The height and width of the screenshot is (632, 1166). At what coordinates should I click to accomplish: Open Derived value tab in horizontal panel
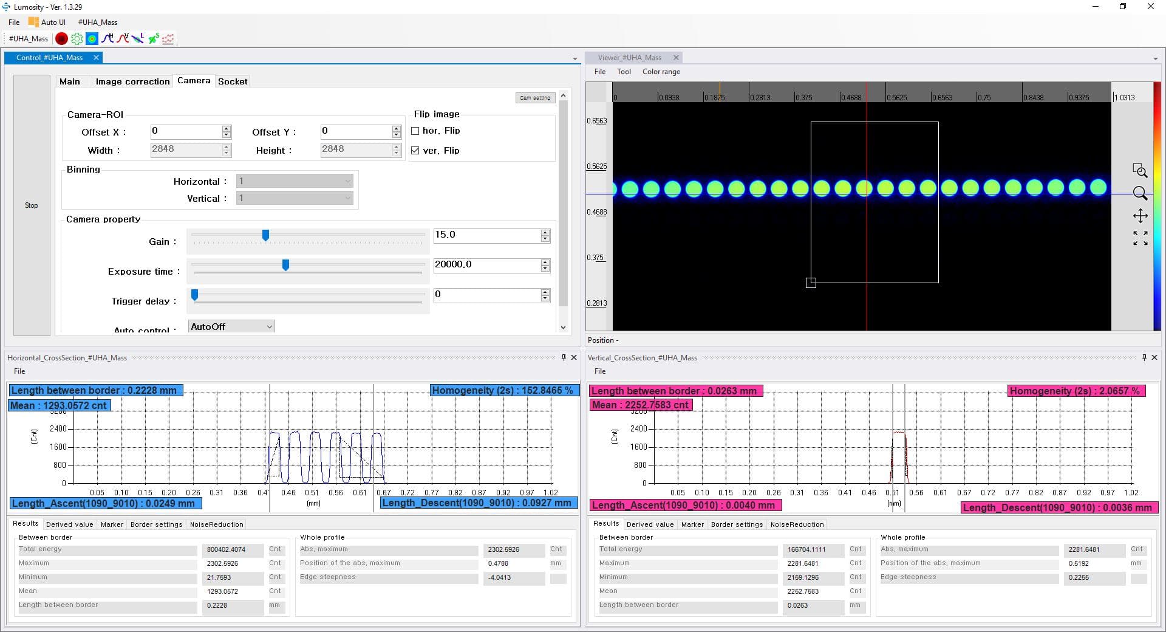[70, 524]
